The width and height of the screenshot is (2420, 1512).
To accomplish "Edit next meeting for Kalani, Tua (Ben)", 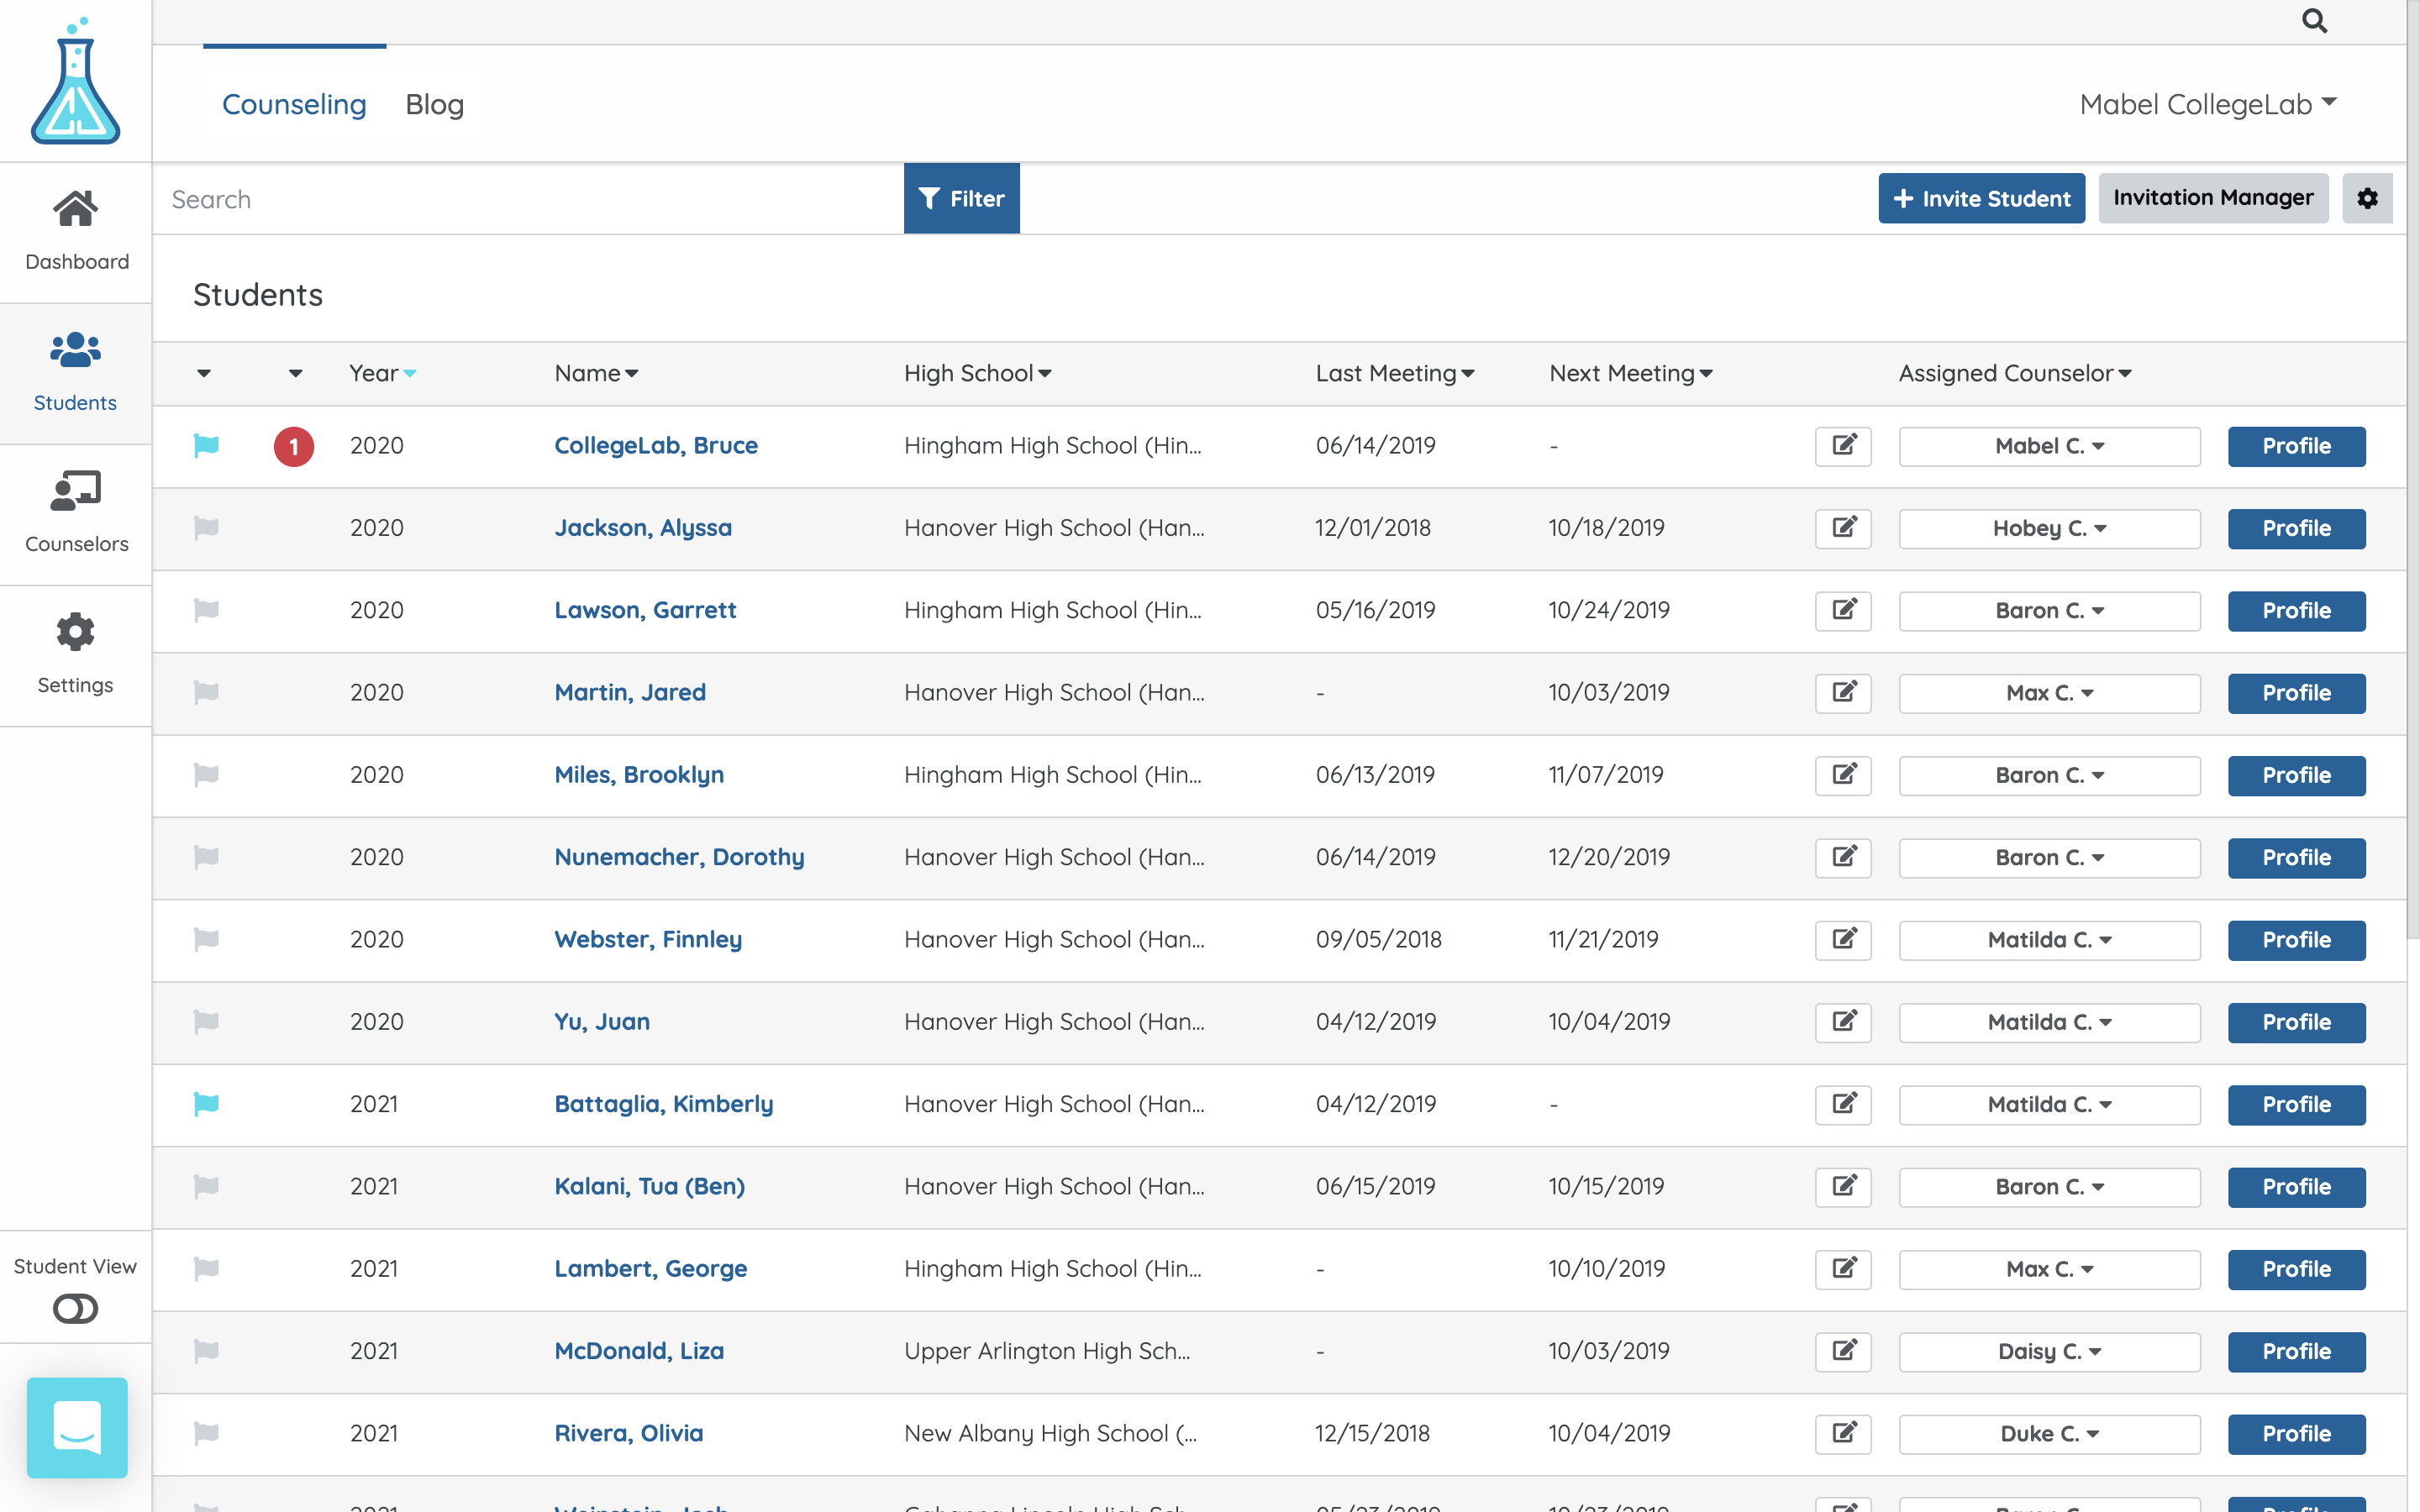I will (x=1843, y=1187).
